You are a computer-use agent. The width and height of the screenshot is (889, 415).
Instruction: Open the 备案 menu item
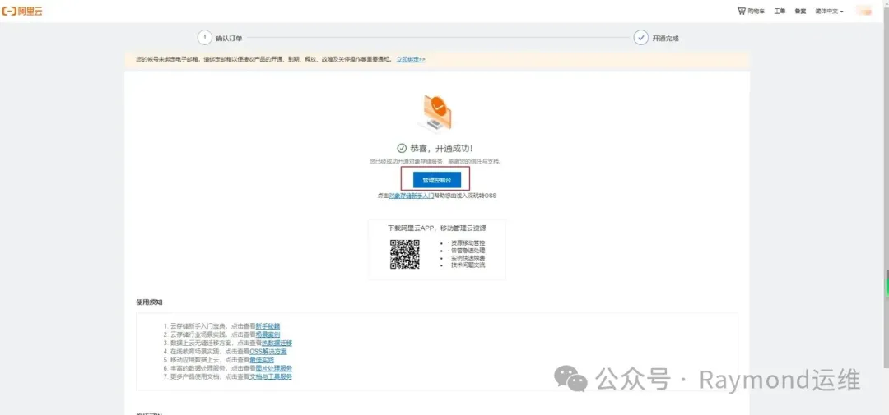coord(800,11)
